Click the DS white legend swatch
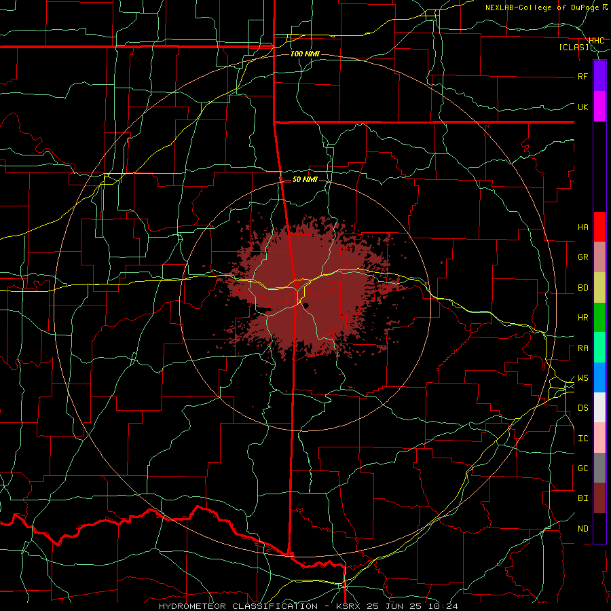This screenshot has height=611, width=611. [599, 407]
